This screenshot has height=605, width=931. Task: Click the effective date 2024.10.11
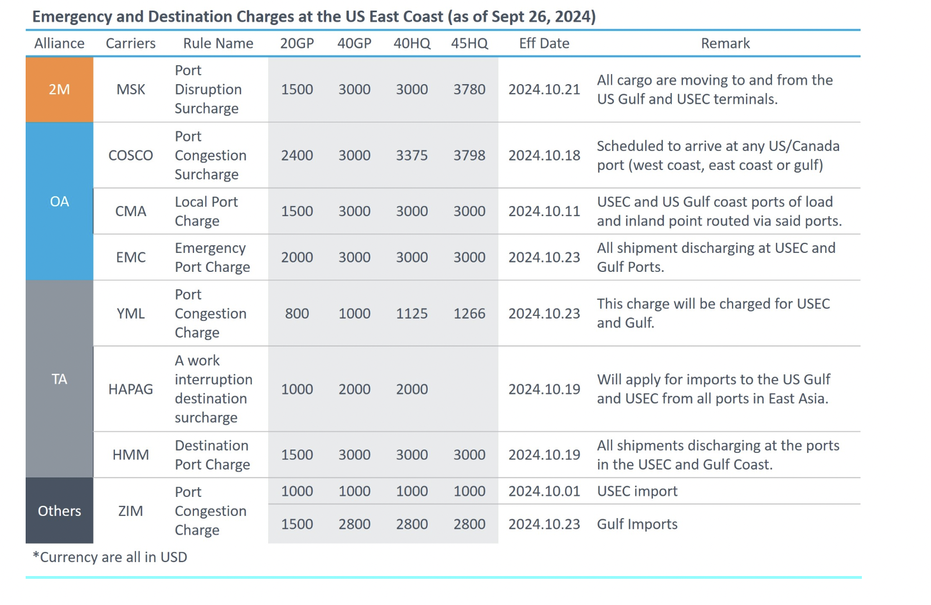pos(544,211)
